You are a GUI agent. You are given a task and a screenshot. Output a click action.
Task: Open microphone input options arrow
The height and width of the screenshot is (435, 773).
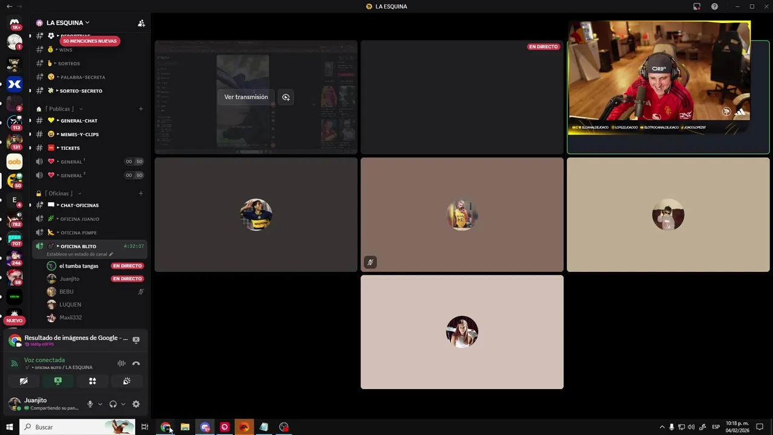coord(100,404)
